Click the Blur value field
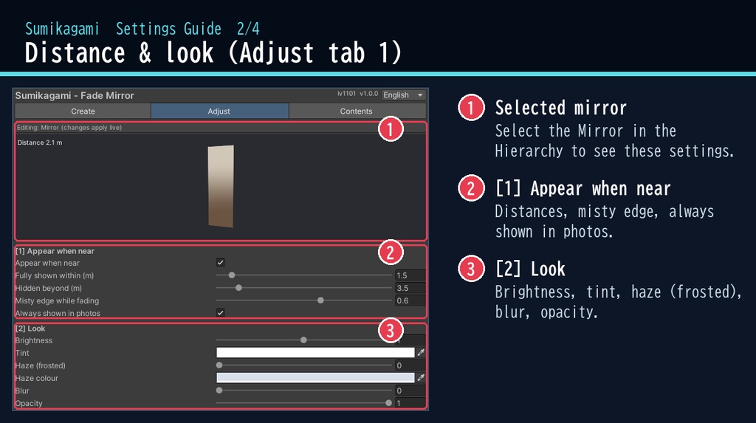 pyautogui.click(x=410, y=391)
